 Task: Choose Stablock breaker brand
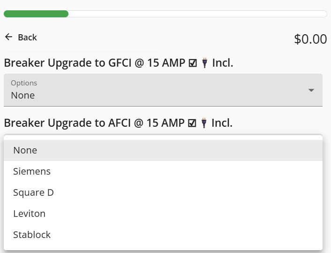coord(32,235)
